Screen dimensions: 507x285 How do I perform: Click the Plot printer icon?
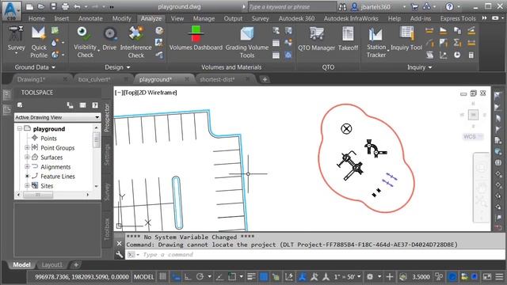65,6
